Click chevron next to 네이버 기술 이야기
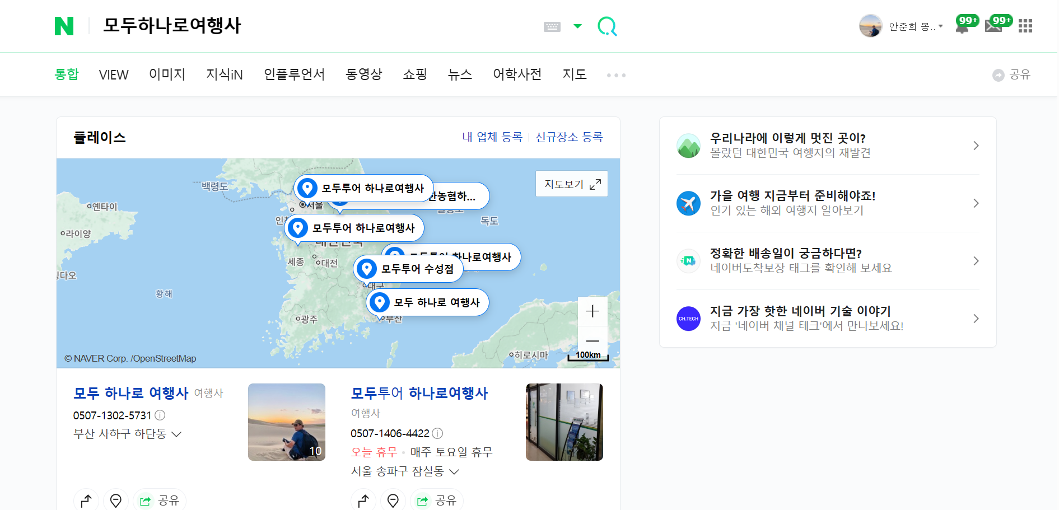 click(x=976, y=319)
